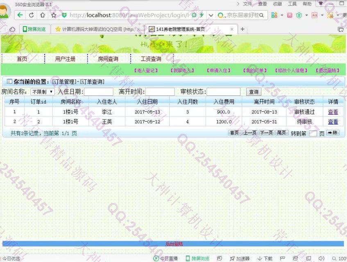347x262 pixels.
Task: Open 加速器 accelerator in the status bar
Action: [x=240, y=258]
